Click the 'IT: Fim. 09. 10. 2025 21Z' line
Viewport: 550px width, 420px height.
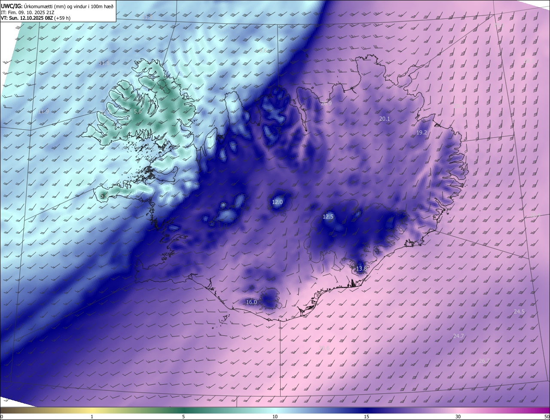click(x=27, y=12)
